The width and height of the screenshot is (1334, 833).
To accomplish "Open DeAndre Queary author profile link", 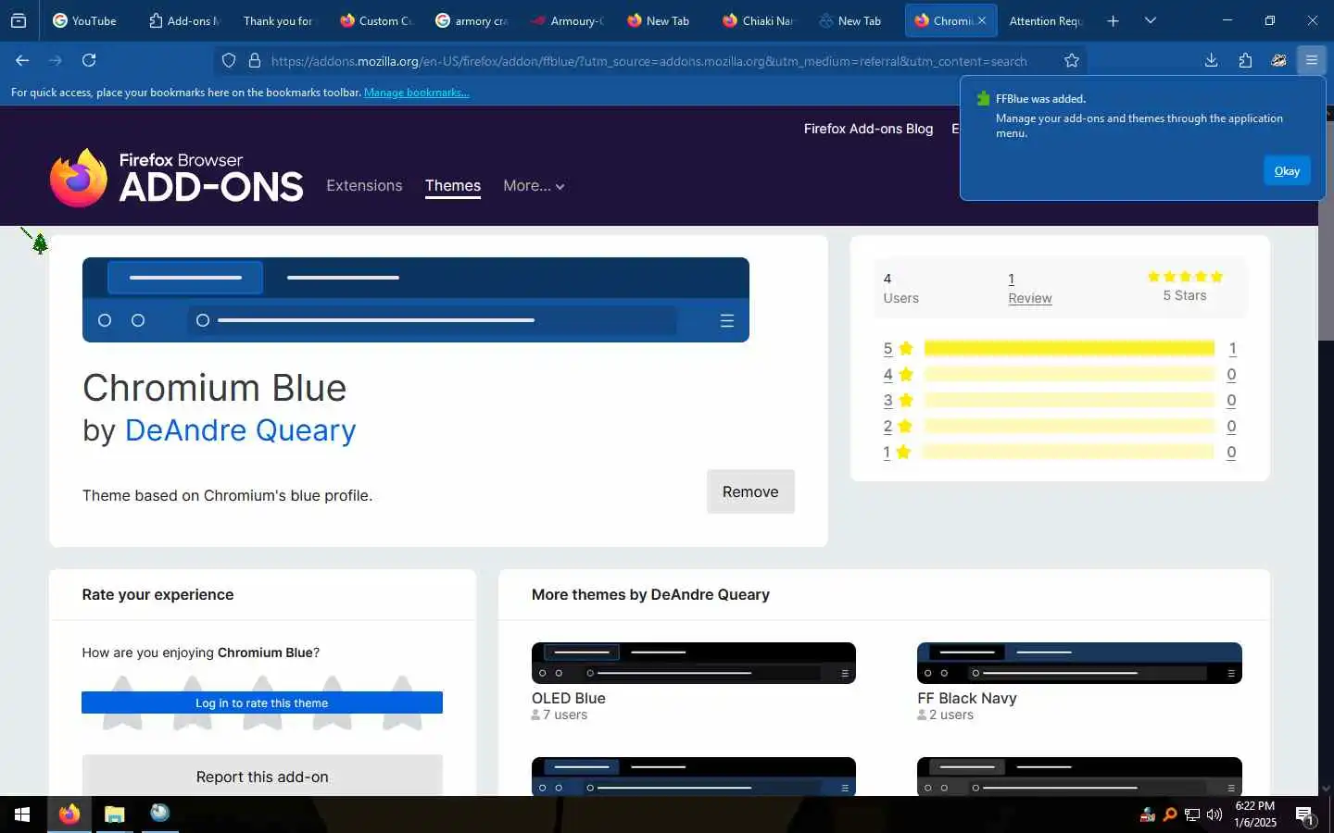I will coord(240,430).
